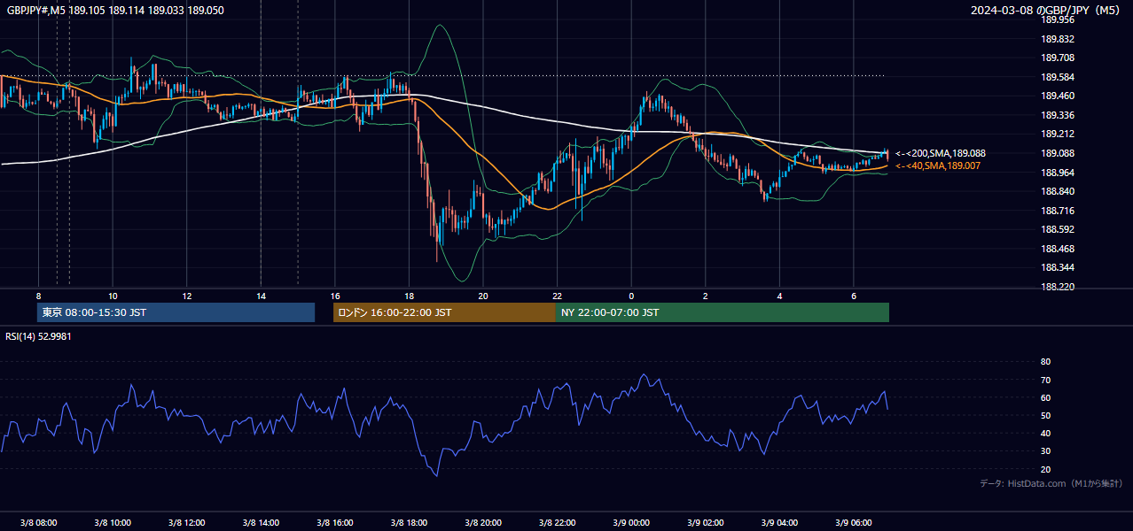Click the time axis label 3/9 02:00

(706, 522)
